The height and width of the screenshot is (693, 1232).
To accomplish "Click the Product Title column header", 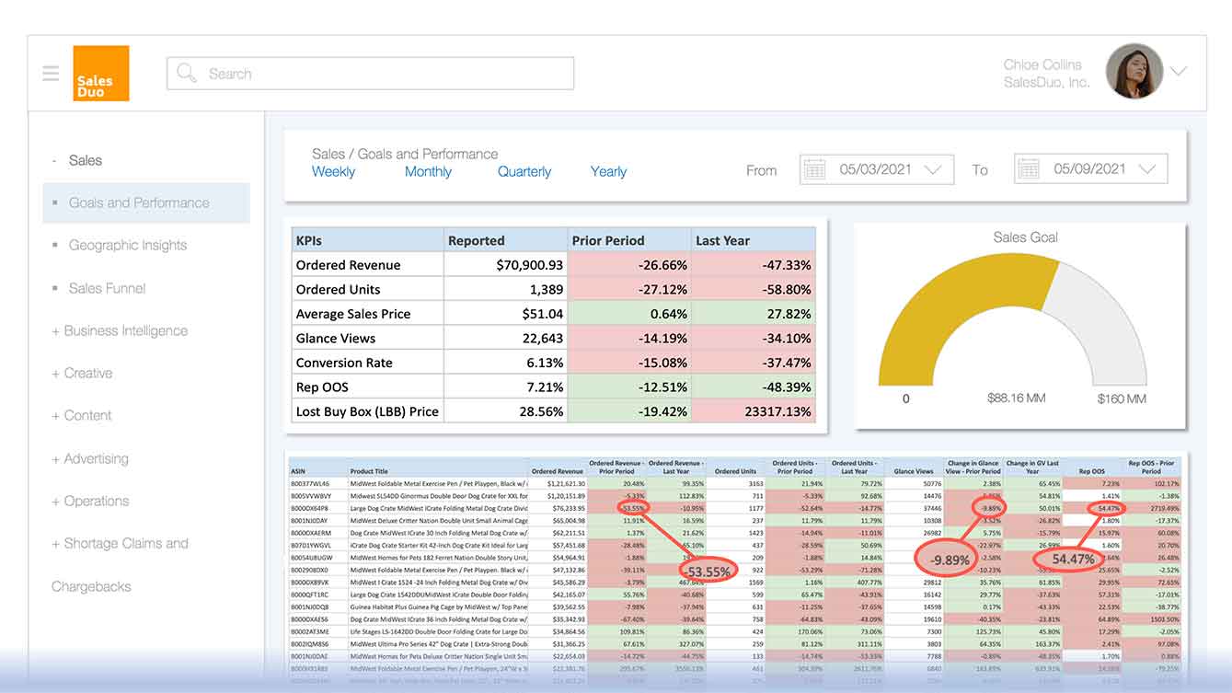I will click(438, 468).
